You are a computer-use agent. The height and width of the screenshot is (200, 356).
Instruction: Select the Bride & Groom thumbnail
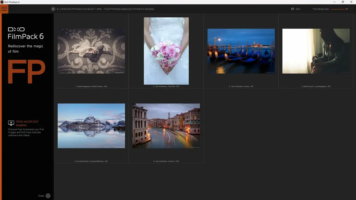pos(91,51)
